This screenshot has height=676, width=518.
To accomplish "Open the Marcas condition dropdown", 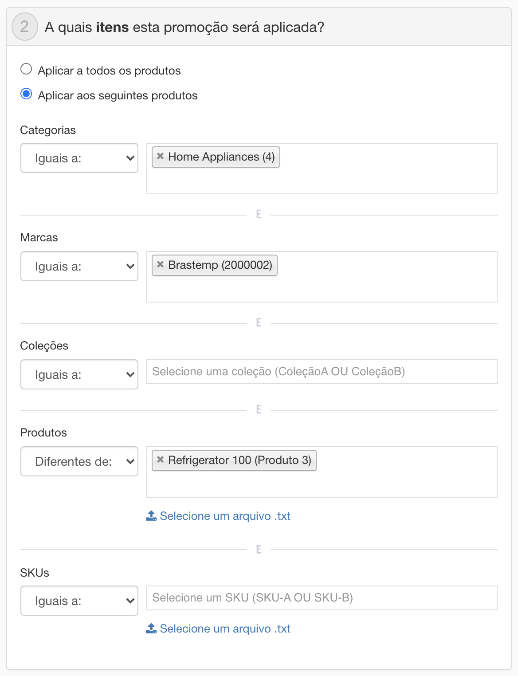I will point(79,266).
